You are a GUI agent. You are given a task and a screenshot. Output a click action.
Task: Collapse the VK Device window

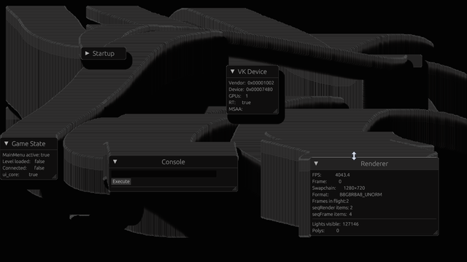(x=232, y=71)
